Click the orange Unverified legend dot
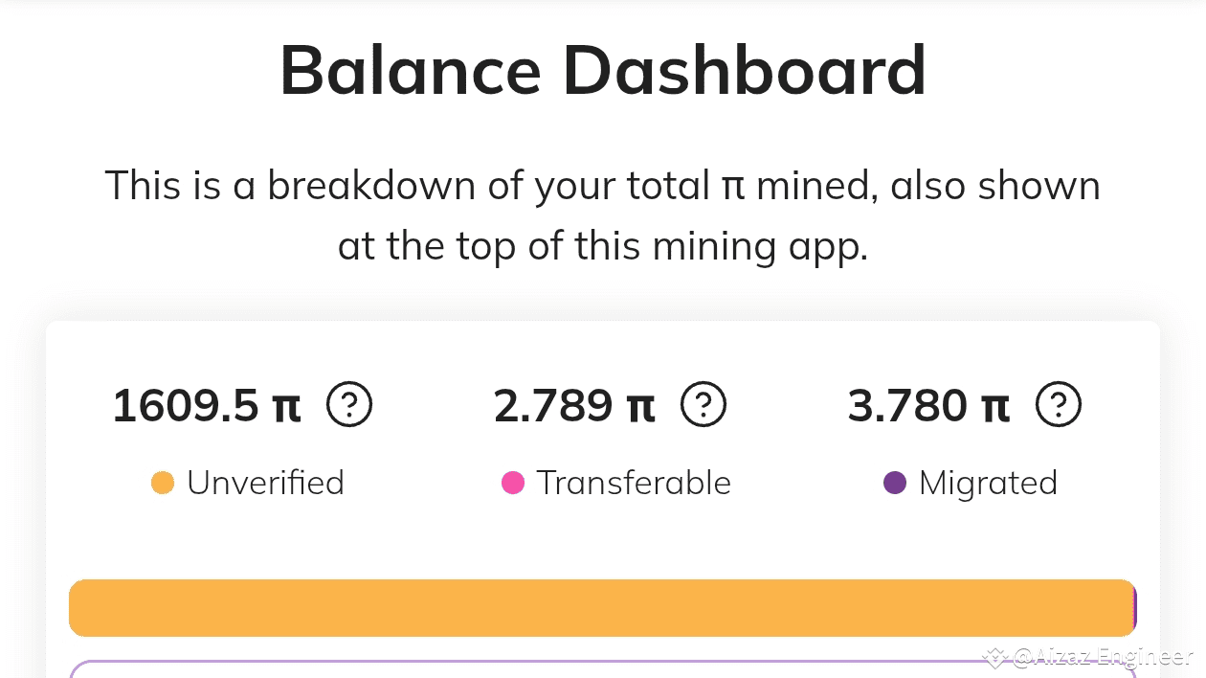This screenshot has width=1206, height=678. click(x=163, y=483)
